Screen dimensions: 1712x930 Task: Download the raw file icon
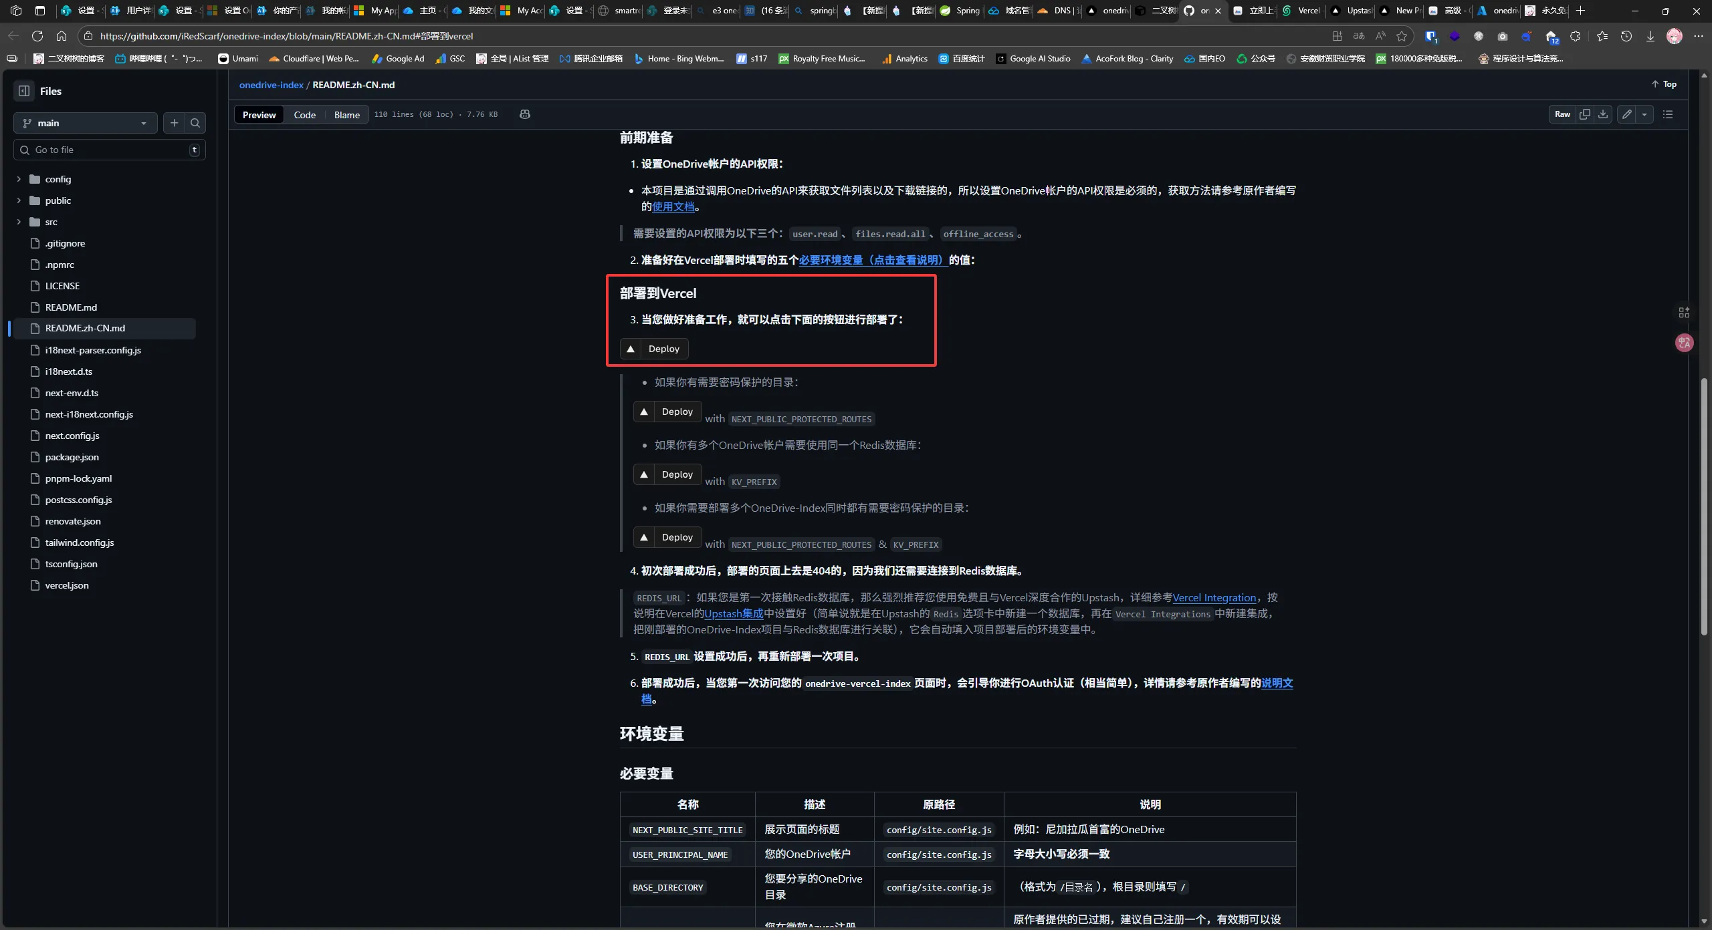coord(1603,114)
